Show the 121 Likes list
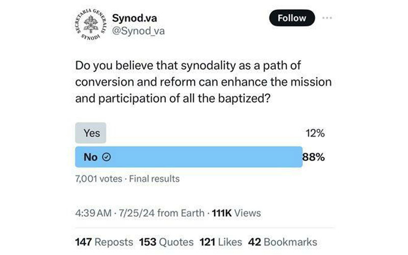The image size is (408, 255). pyautogui.click(x=221, y=242)
